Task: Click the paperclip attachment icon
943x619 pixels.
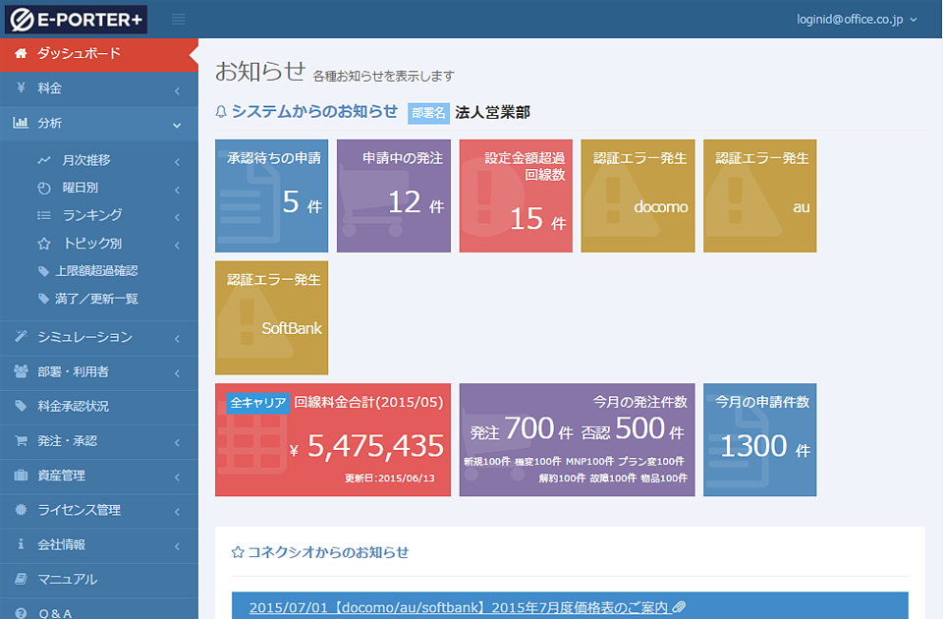Action: click(679, 607)
